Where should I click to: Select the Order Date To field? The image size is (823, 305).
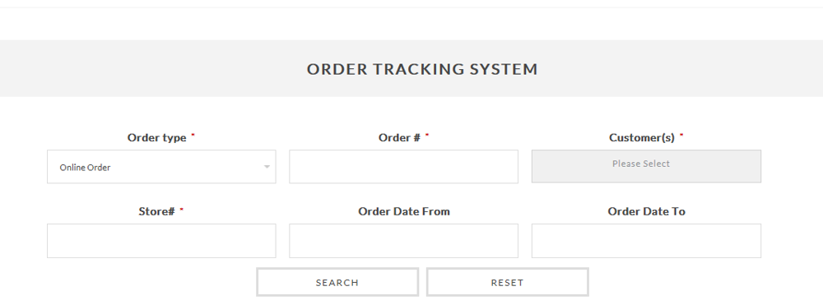646,241
